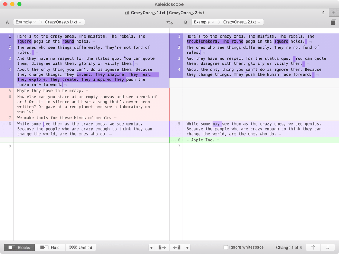
Task: Select the CrazyOnes_v1.txt | CrazyOnes_v2.txt tab
Action: 167,13
